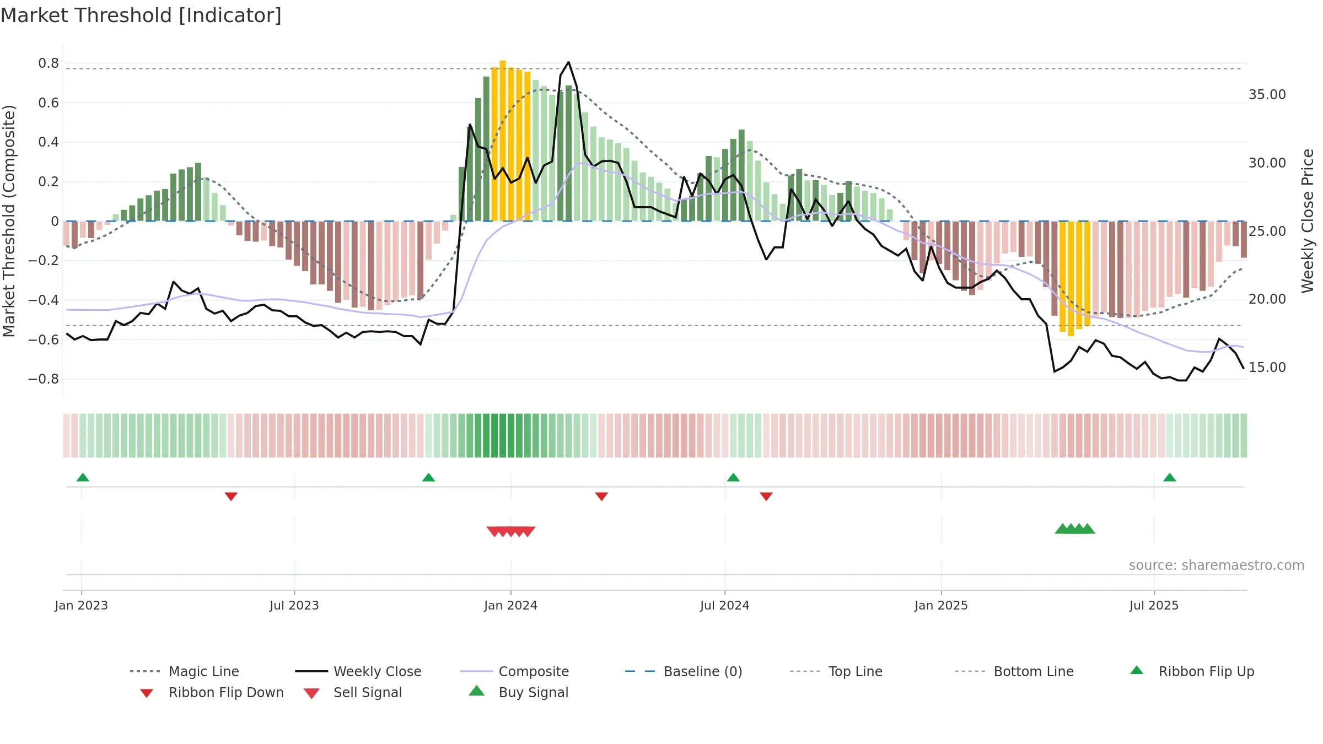Screen dimensions: 1323x744
Task: Click the Weekly Close Price axis title
Action: pyautogui.click(x=1308, y=220)
